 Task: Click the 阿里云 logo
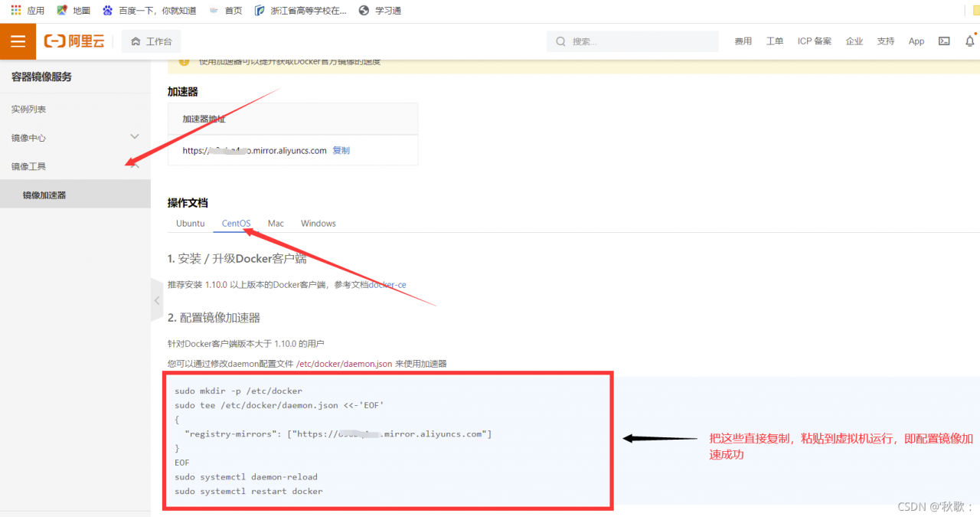[x=74, y=41]
